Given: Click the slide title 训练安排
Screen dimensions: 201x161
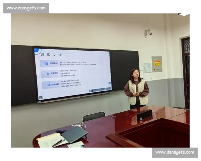Looking at the screenshot, I should coord(51,55).
